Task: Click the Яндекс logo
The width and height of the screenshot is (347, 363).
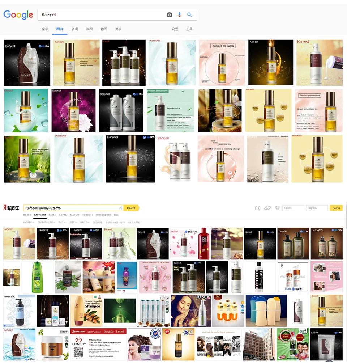Action: click(x=11, y=207)
